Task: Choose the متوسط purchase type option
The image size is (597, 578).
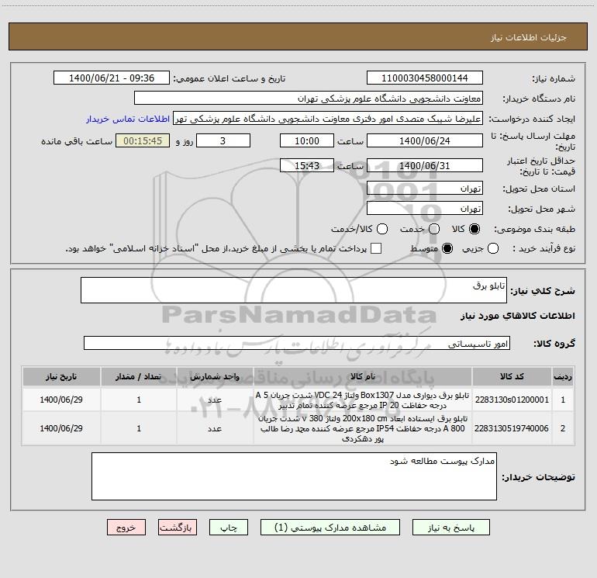Action: point(447,248)
